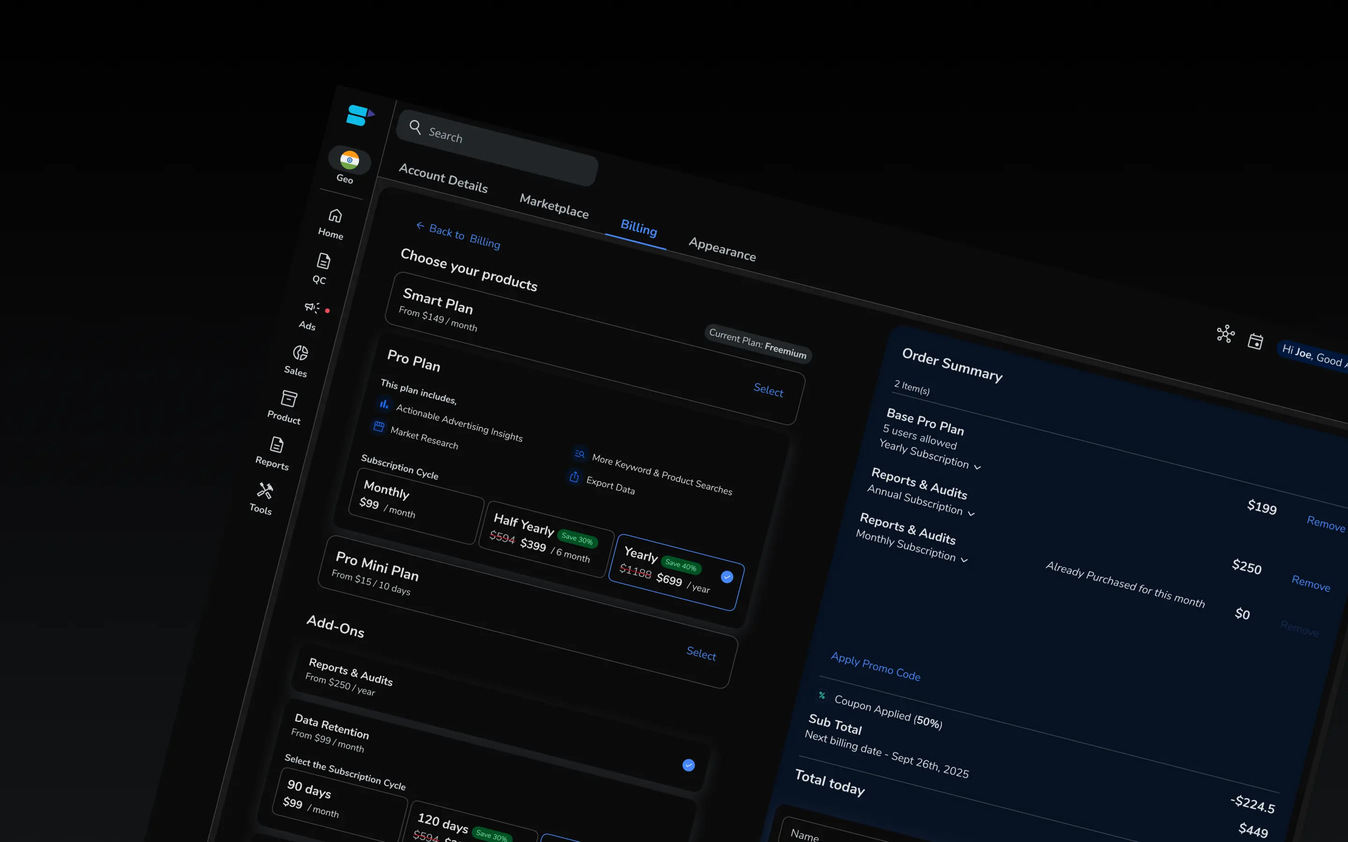Click the back arrow beside Back to Billing
1348x842 pixels.
pyautogui.click(x=421, y=225)
